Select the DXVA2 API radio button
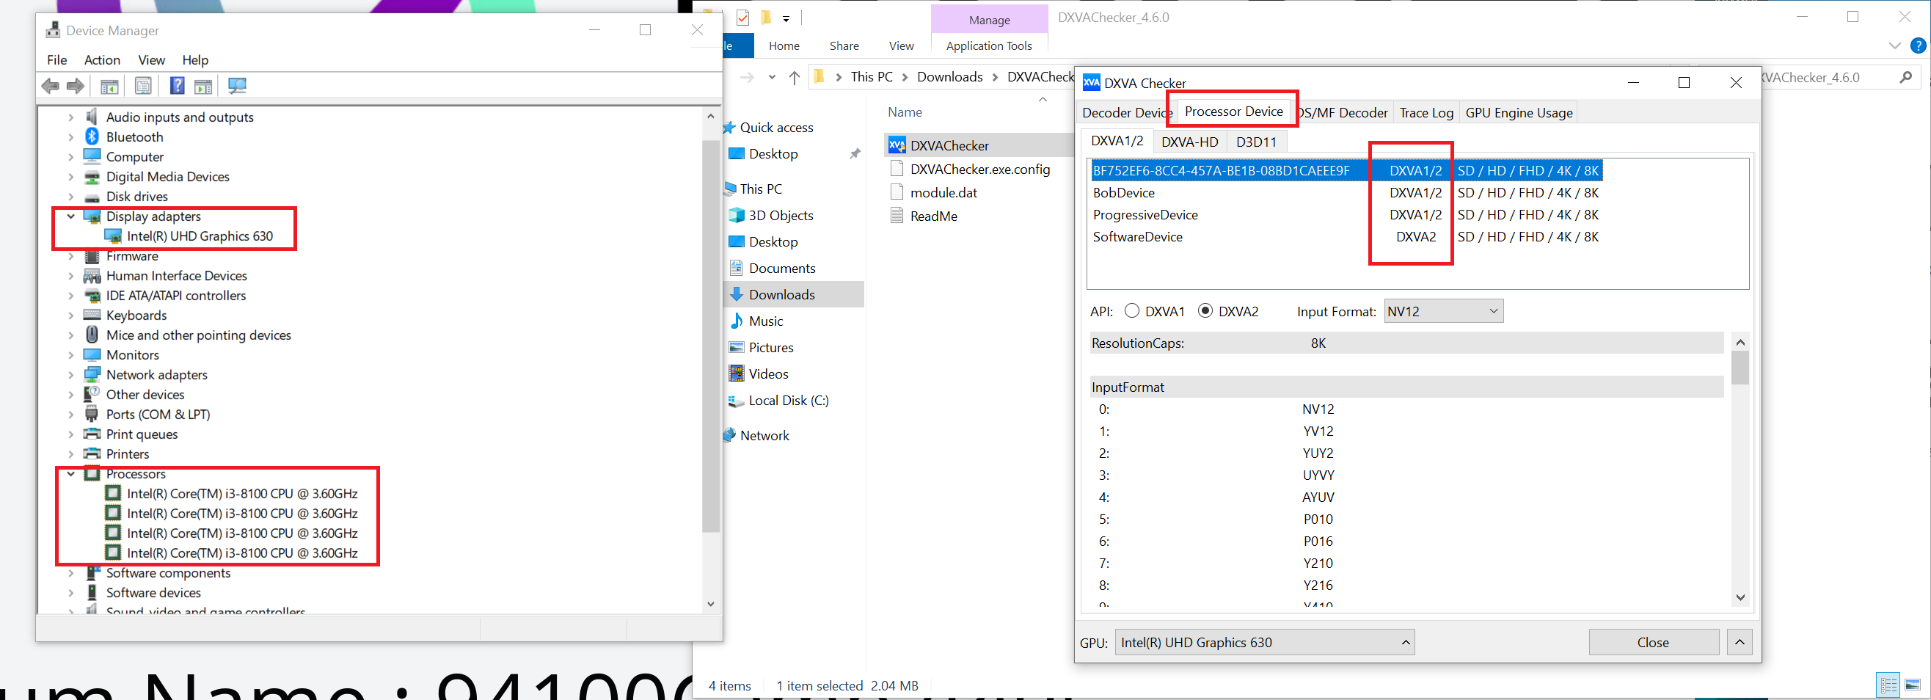 pos(1205,310)
